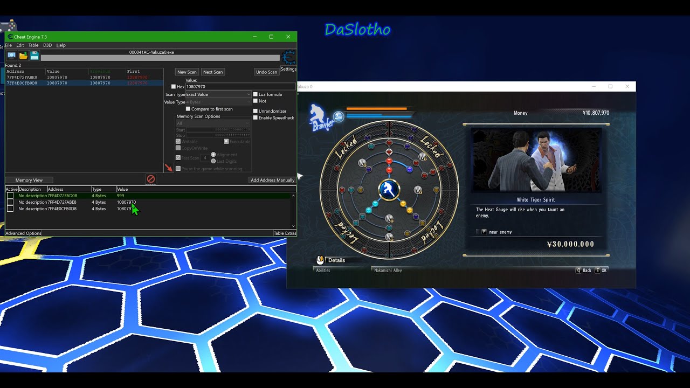The height and width of the screenshot is (388, 690).
Task: Select the red orb with white diamond cursor
Action: click(x=389, y=152)
